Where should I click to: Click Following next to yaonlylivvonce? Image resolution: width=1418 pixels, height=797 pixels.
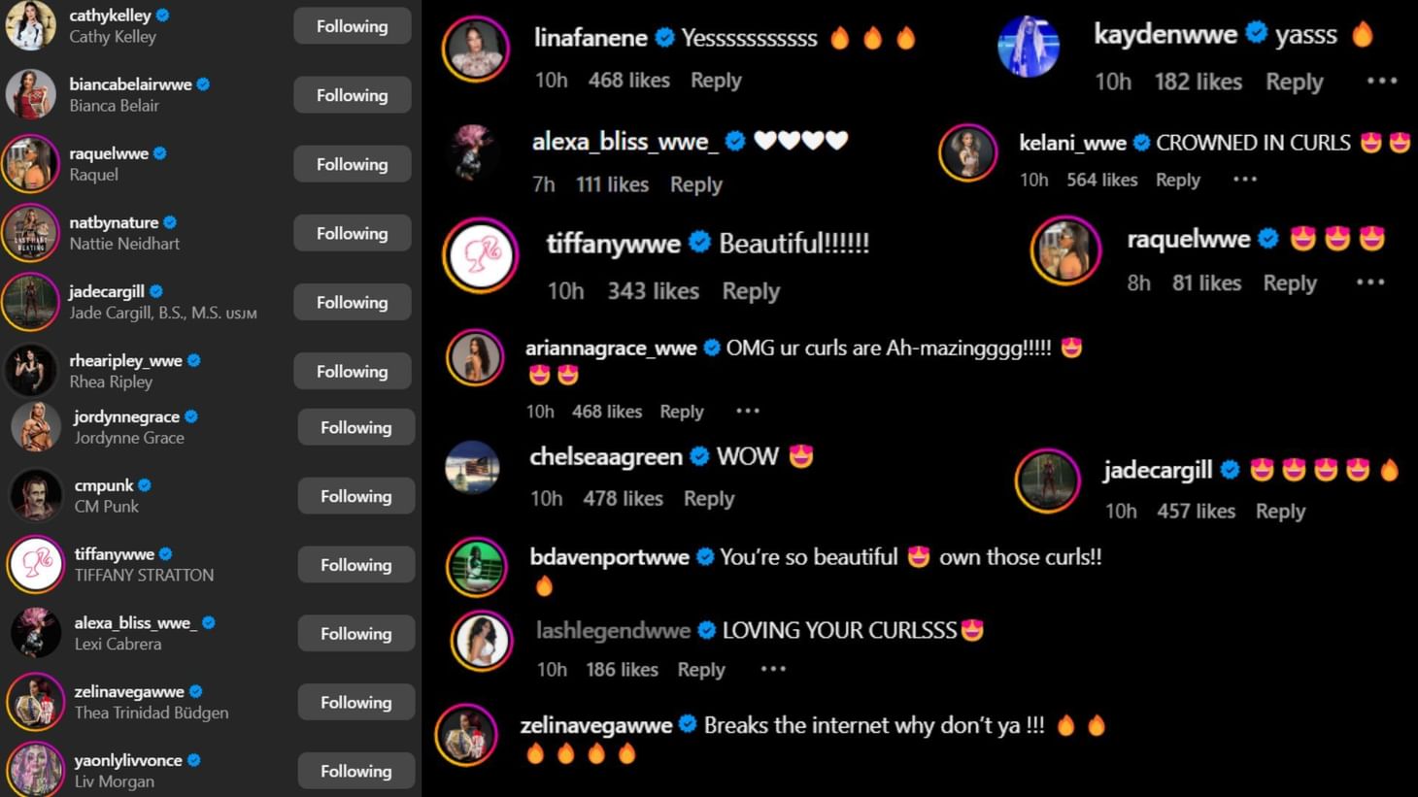pyautogui.click(x=356, y=771)
